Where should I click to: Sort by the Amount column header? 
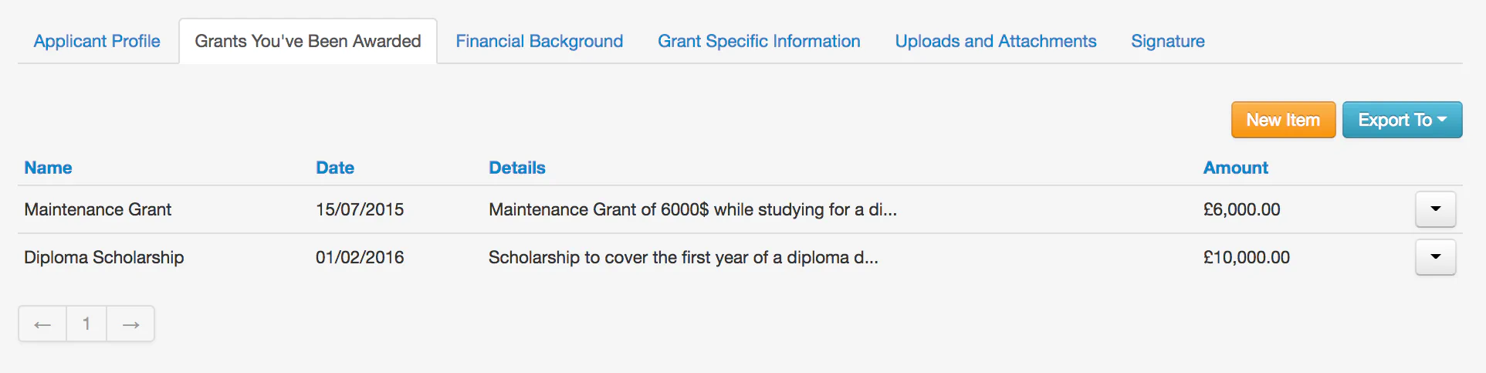pyautogui.click(x=1235, y=168)
